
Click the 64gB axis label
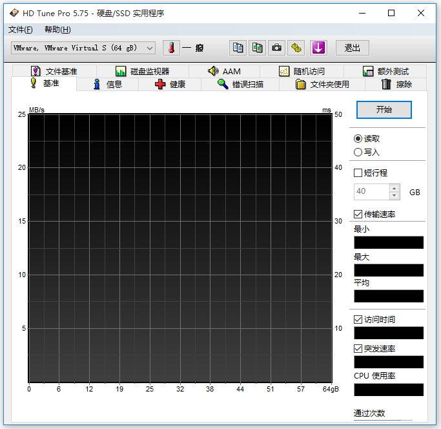click(x=331, y=389)
